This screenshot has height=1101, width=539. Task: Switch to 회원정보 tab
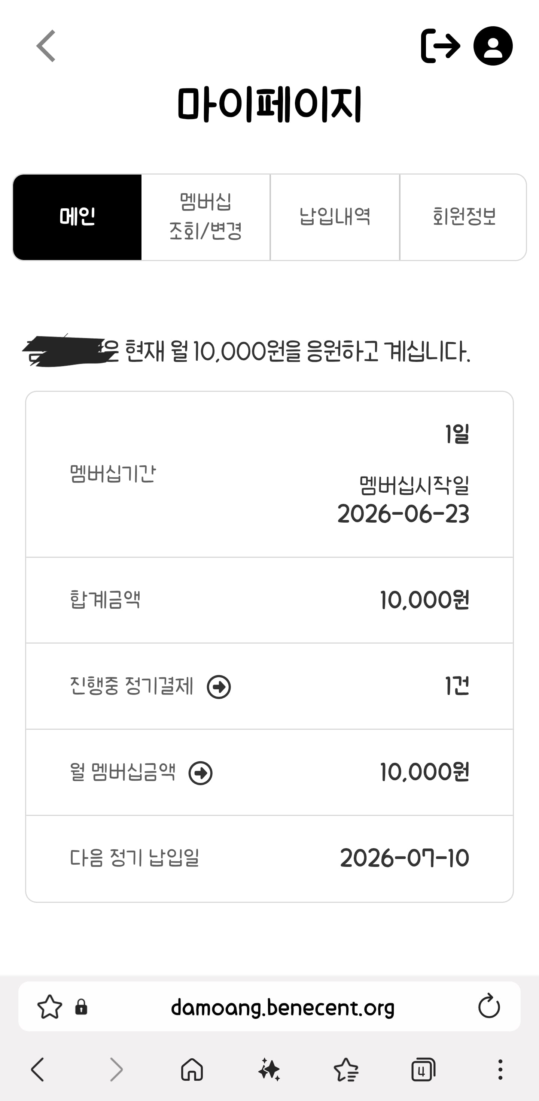(x=463, y=217)
